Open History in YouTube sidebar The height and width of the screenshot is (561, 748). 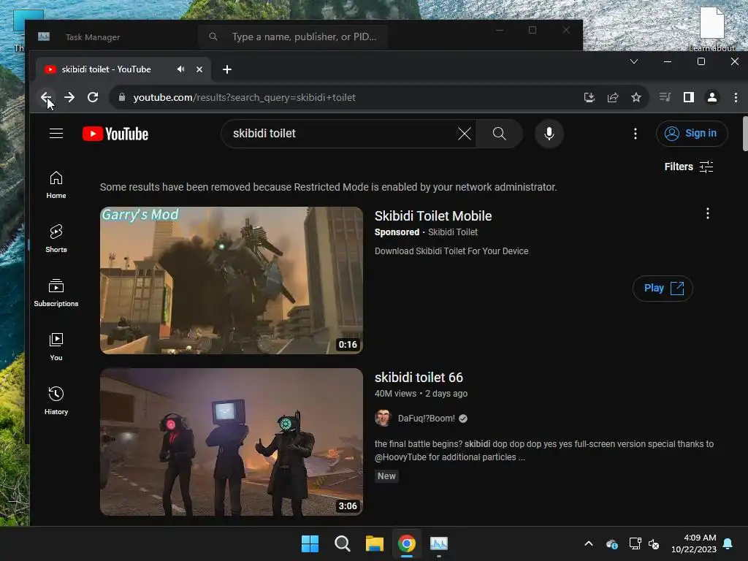click(x=56, y=401)
